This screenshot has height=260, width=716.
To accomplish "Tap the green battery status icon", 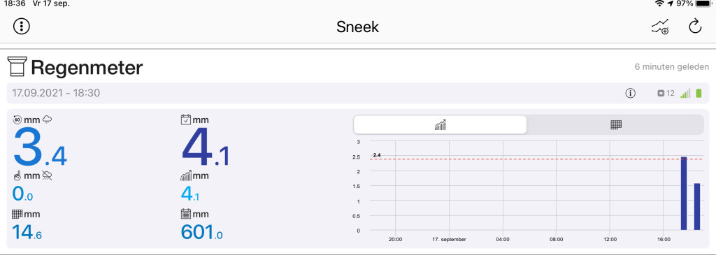I will pyautogui.click(x=699, y=94).
